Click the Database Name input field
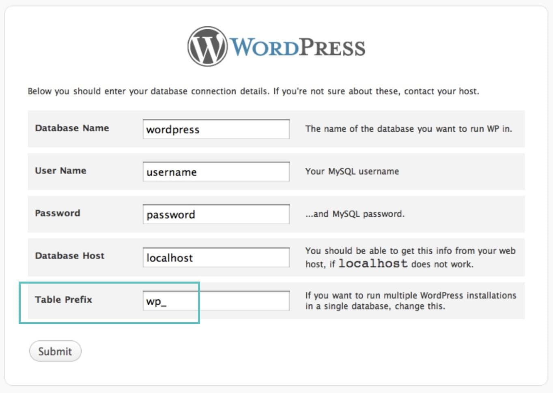Image resolution: width=553 pixels, height=393 pixels. (216, 129)
